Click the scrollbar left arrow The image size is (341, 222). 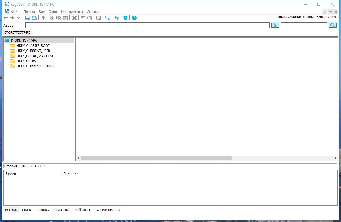click(x=78, y=158)
